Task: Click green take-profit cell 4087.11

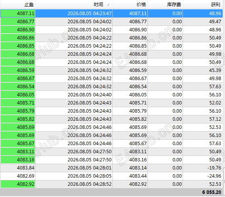Action: (x=18, y=14)
